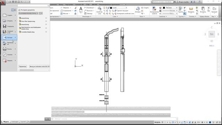222x125 pixels.
Task: Choose Сохранить как (Save As) menu entry
Action: pos(9,32)
